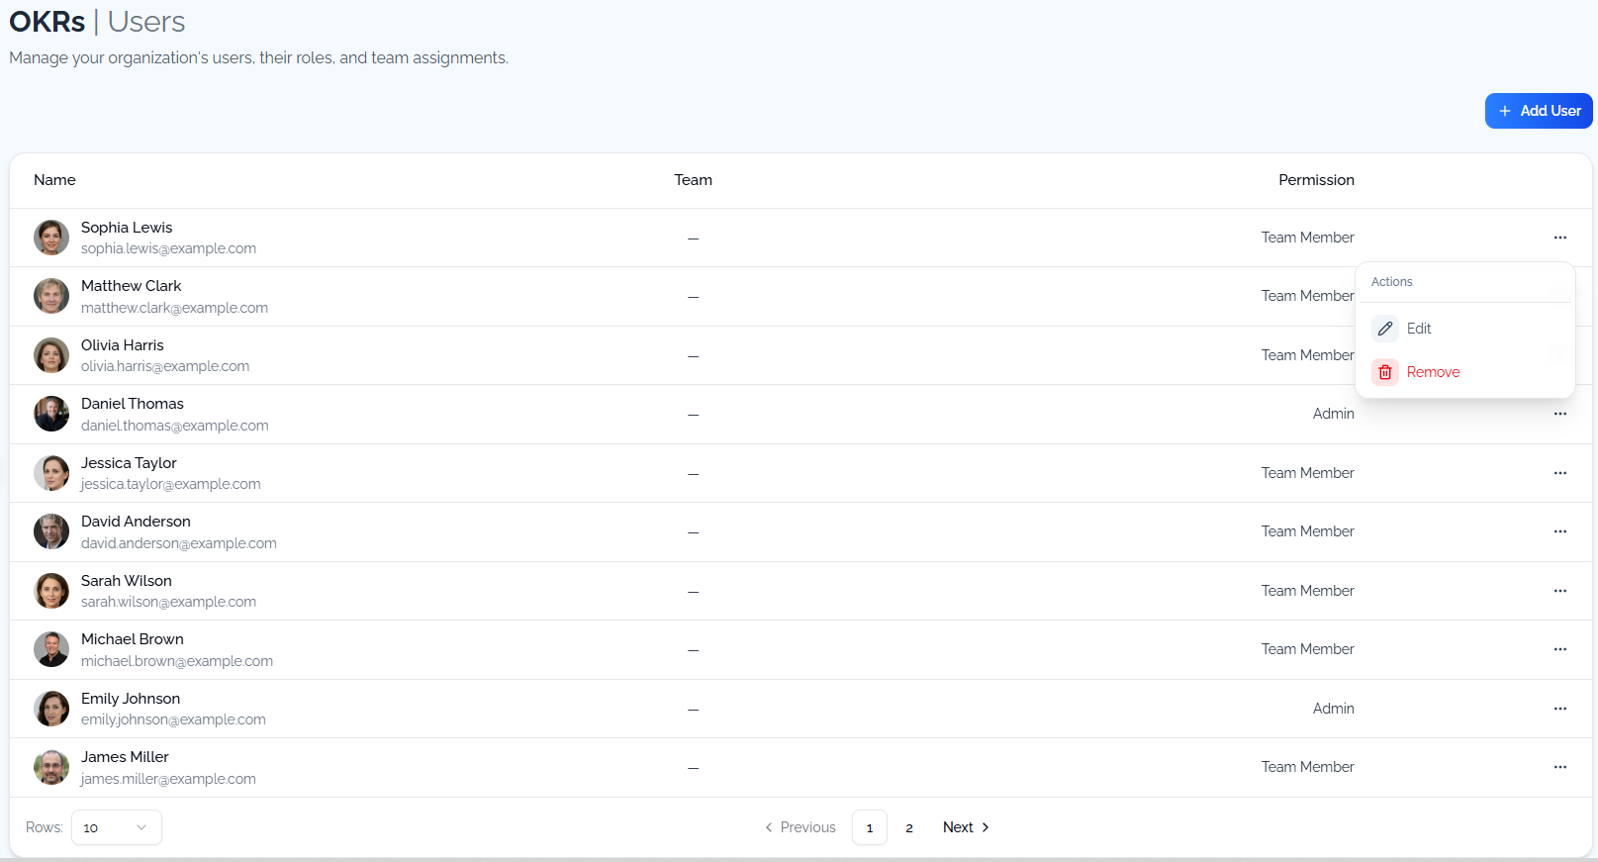The height and width of the screenshot is (862, 1598).
Task: Open actions menu for James Miller
Action: coord(1559,767)
